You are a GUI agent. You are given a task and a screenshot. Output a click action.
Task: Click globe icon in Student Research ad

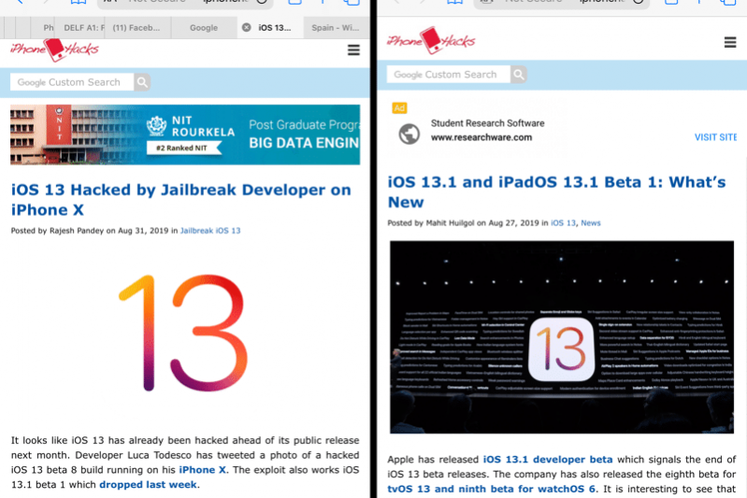409,135
